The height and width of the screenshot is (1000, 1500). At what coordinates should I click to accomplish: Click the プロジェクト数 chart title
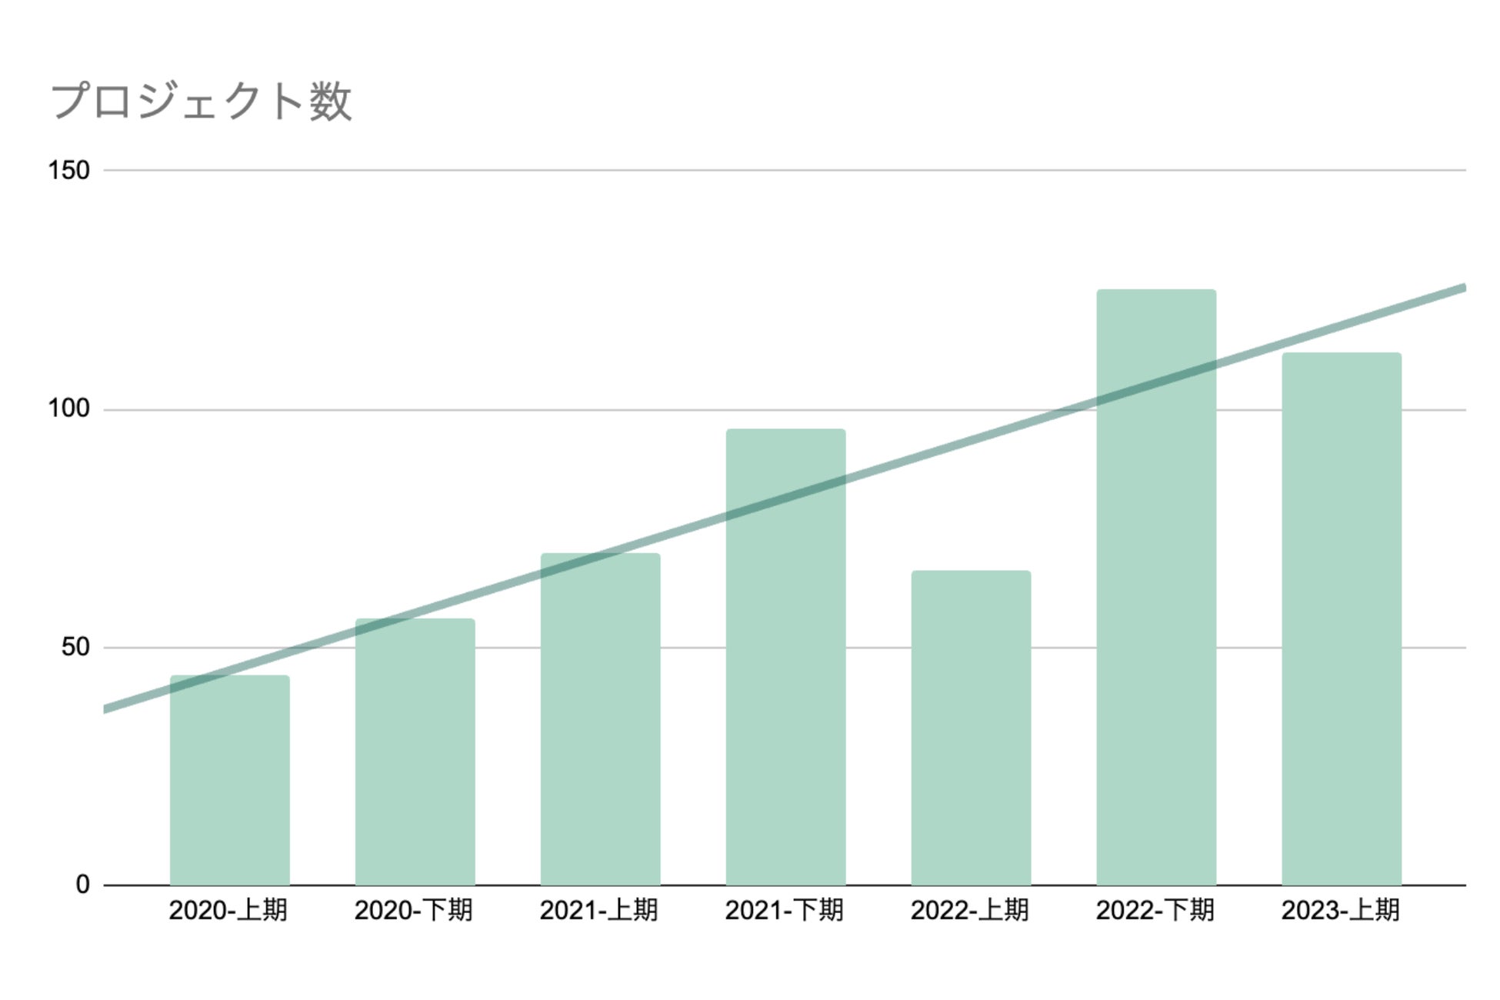coord(202,102)
